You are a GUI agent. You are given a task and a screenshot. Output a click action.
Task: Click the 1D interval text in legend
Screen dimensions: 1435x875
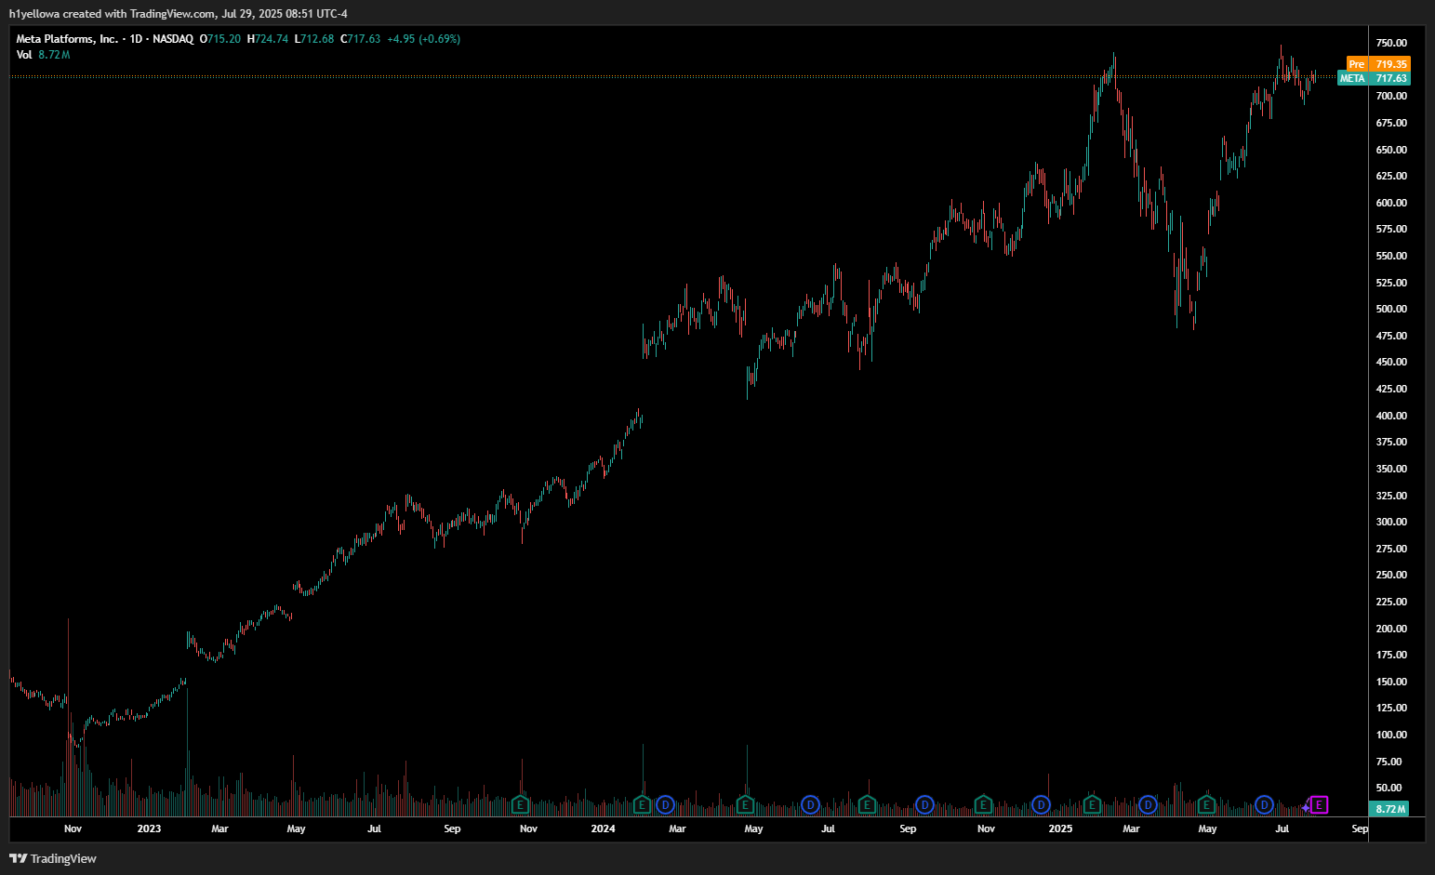136,39
